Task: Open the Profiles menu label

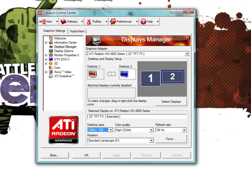Action: [x=97, y=22]
